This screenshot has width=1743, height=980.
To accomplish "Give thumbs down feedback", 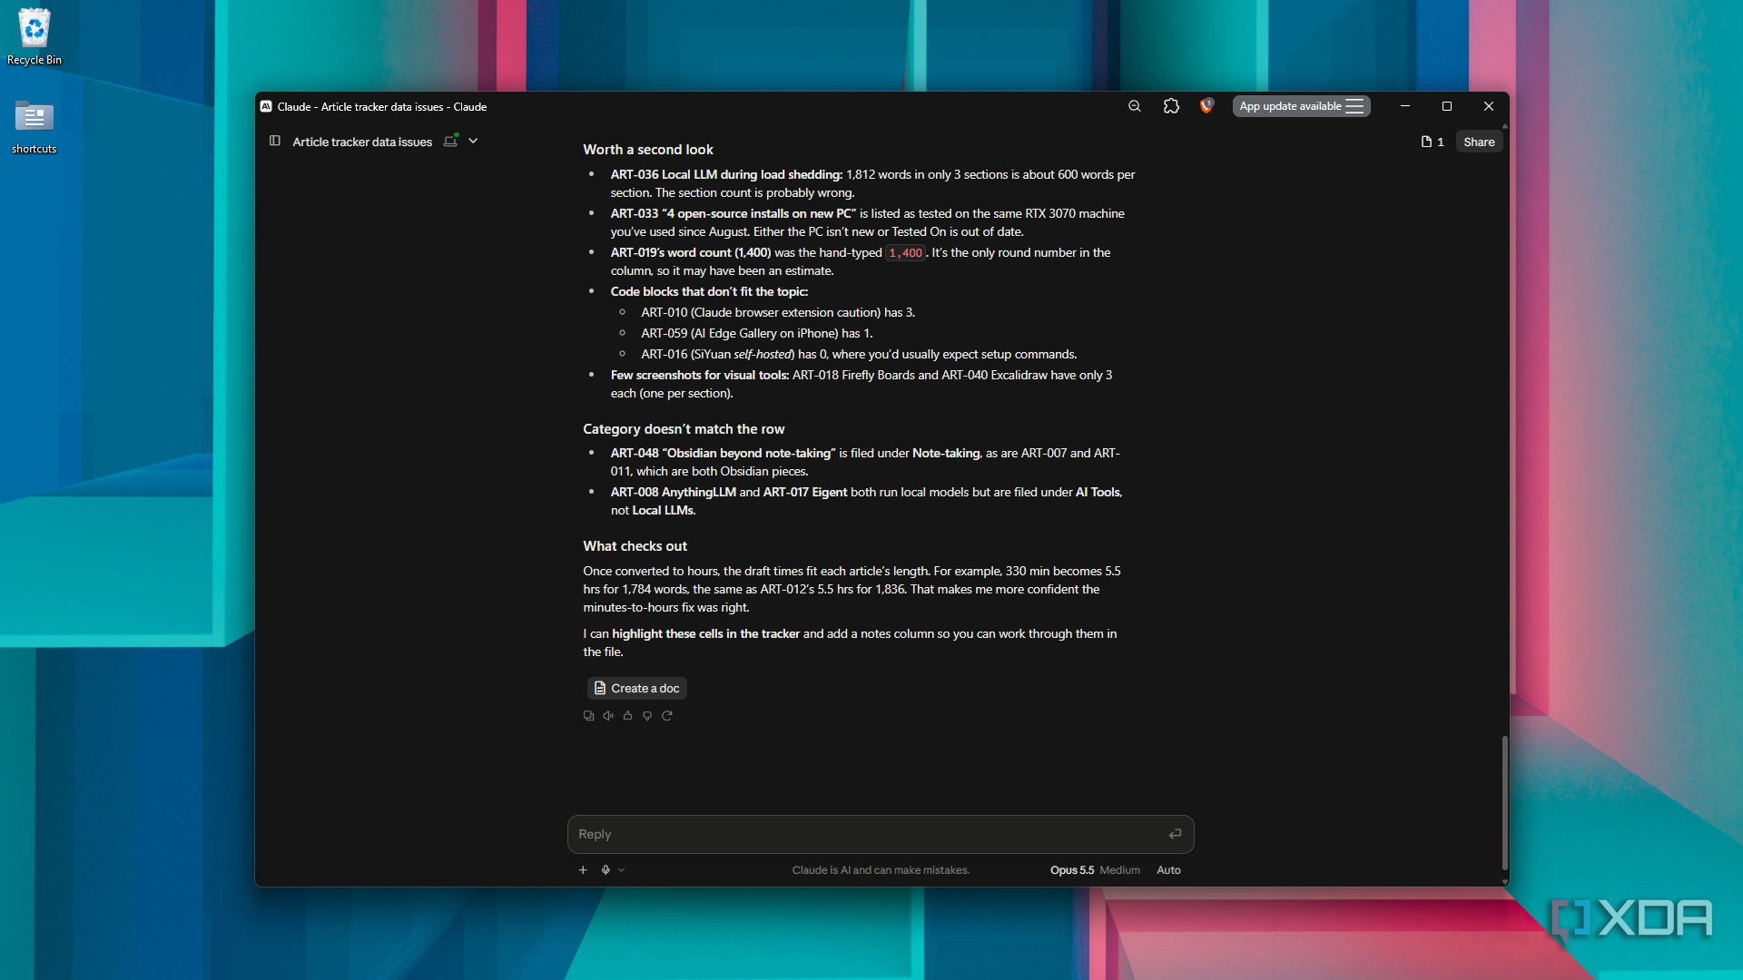I will click(x=647, y=716).
